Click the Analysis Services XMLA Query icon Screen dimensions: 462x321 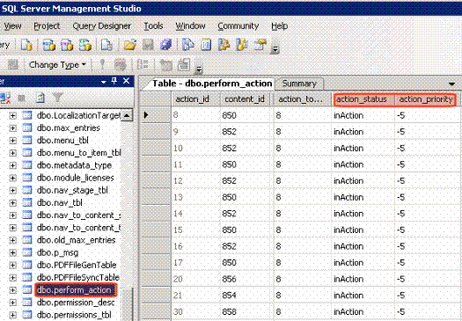click(x=84, y=45)
